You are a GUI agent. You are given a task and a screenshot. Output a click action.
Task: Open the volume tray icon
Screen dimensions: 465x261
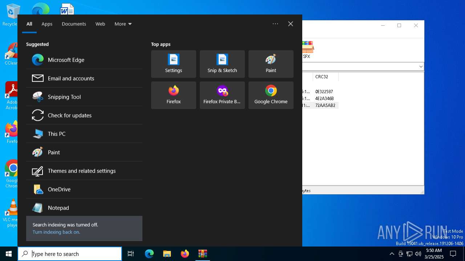point(418,254)
